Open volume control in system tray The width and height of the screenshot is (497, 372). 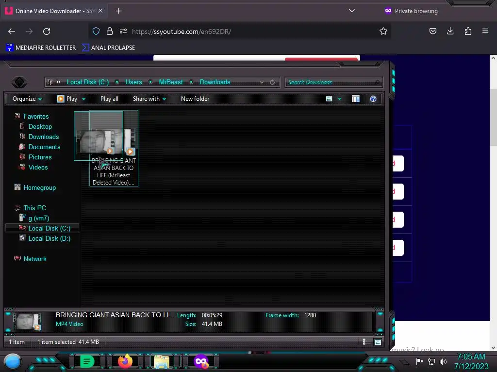coord(443,361)
